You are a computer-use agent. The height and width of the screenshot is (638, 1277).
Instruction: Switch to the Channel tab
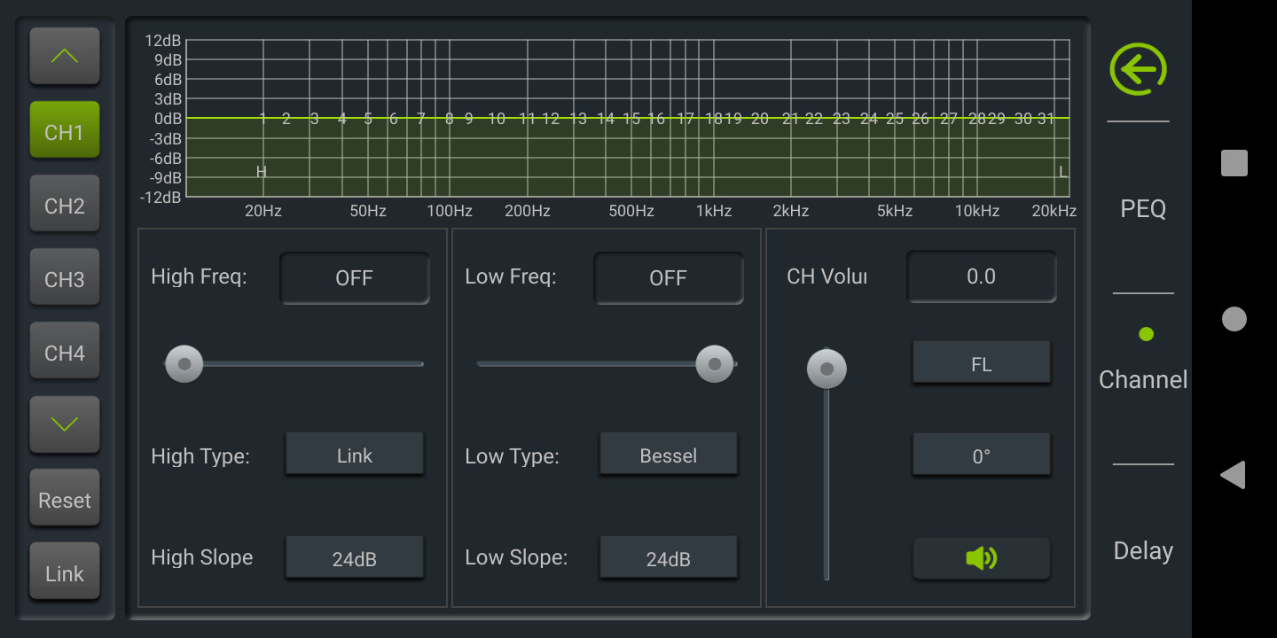pos(1143,379)
